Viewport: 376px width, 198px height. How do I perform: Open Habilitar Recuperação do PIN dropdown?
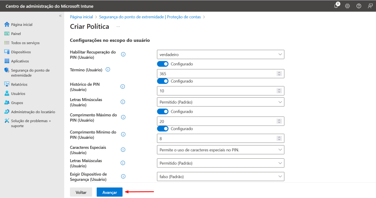pyautogui.click(x=221, y=54)
